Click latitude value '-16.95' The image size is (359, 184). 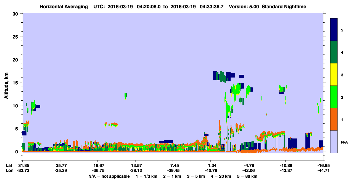[x=323, y=166]
